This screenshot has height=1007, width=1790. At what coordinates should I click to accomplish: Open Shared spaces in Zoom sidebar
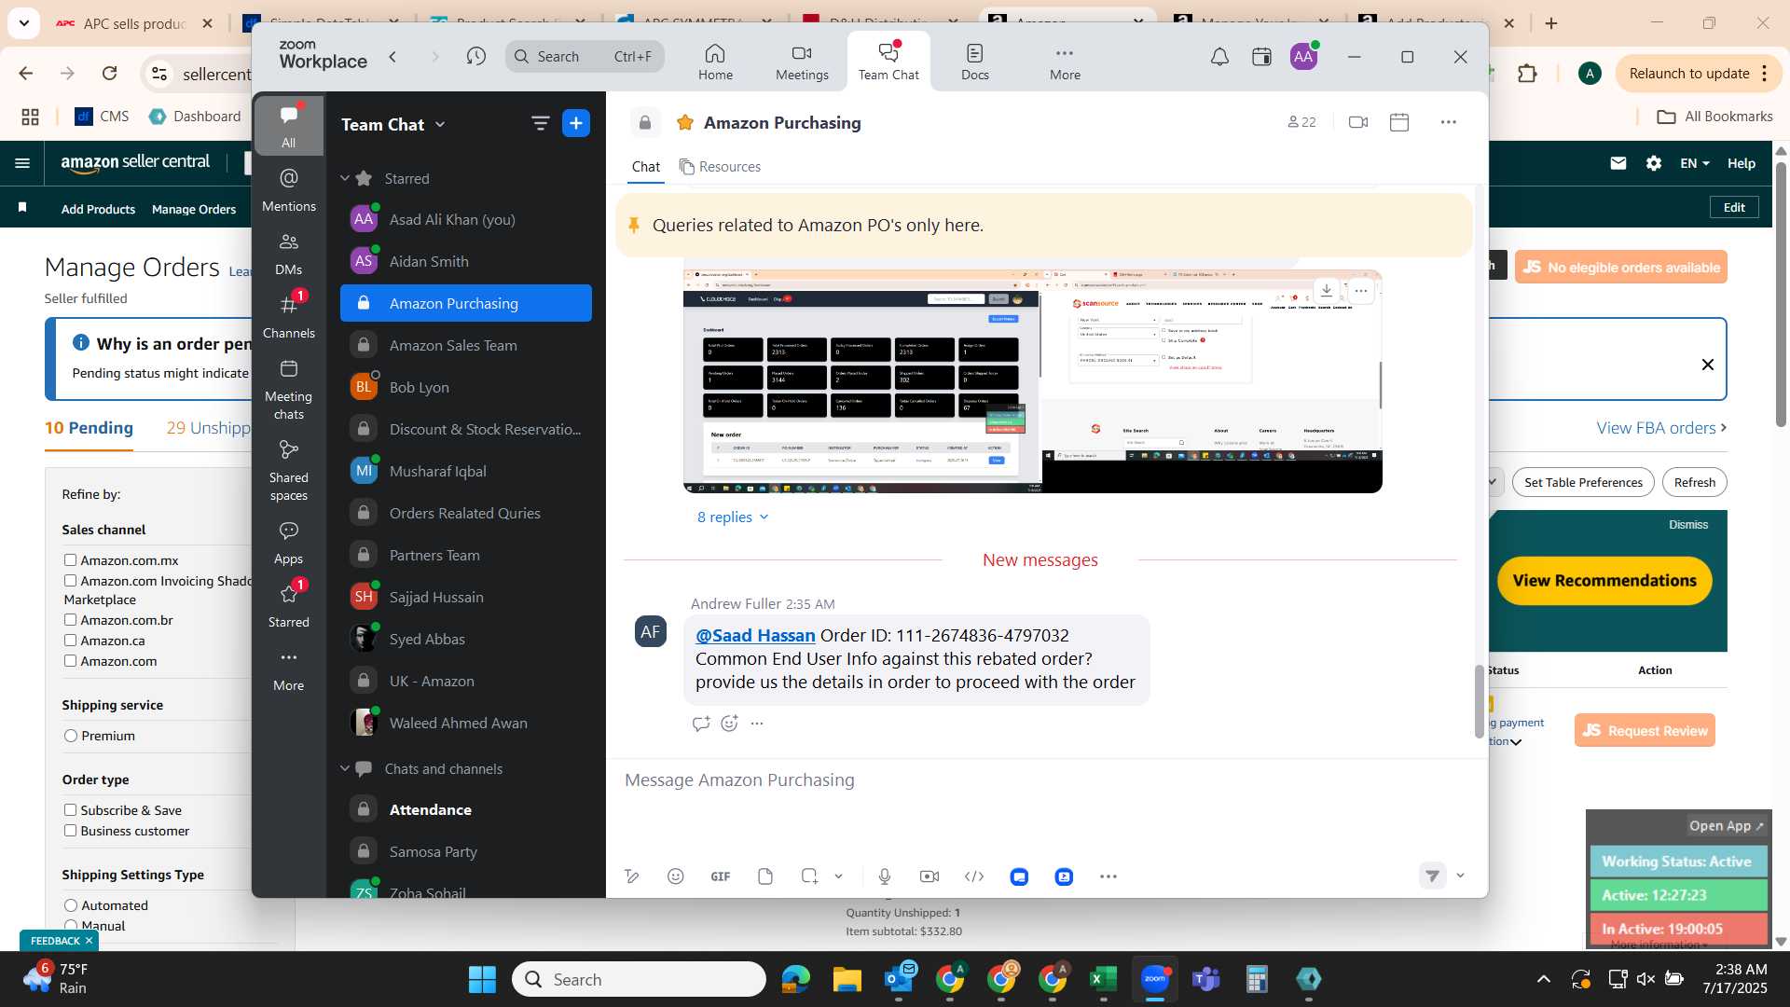tap(289, 471)
